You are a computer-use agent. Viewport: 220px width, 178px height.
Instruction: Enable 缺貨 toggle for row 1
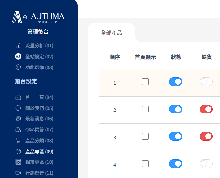[x=206, y=82]
